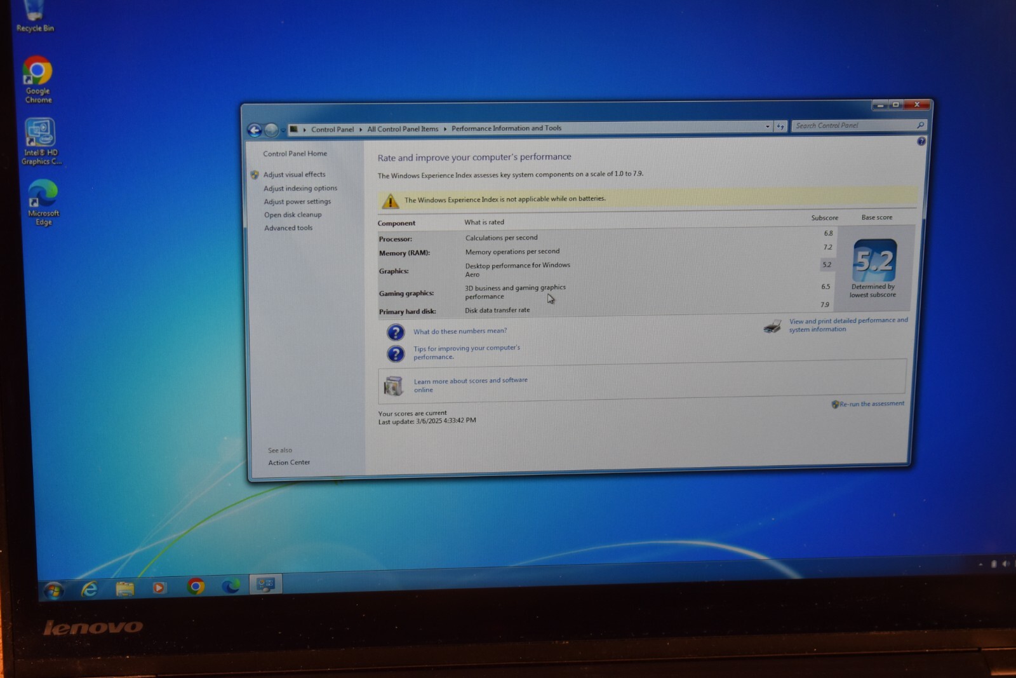Open Intel HD Graphics Control Panel shortcut

point(41,142)
